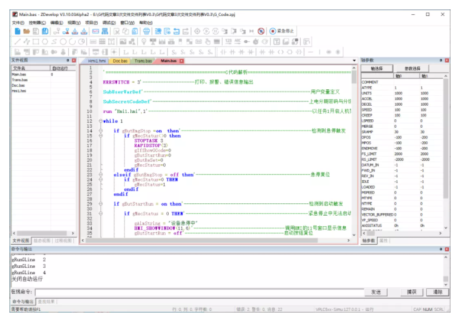Viewport: 460px width, 325px height.
Task: Select the Image control toolbar icon
Action: [123, 41]
